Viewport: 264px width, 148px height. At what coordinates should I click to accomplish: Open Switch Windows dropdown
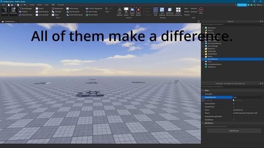click(x=178, y=12)
